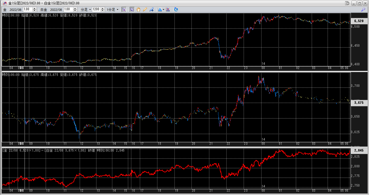
Task: Open settings with the wrench icon
Action: (x=363, y=9)
